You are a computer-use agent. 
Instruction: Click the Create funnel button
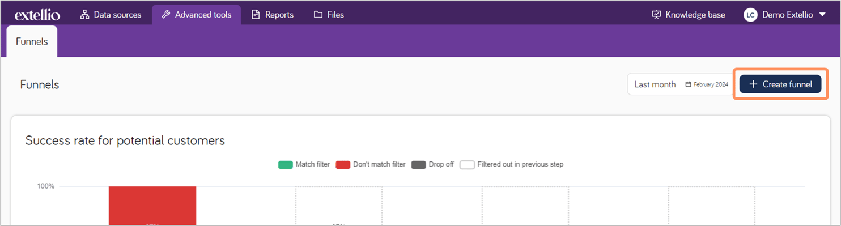[780, 84]
